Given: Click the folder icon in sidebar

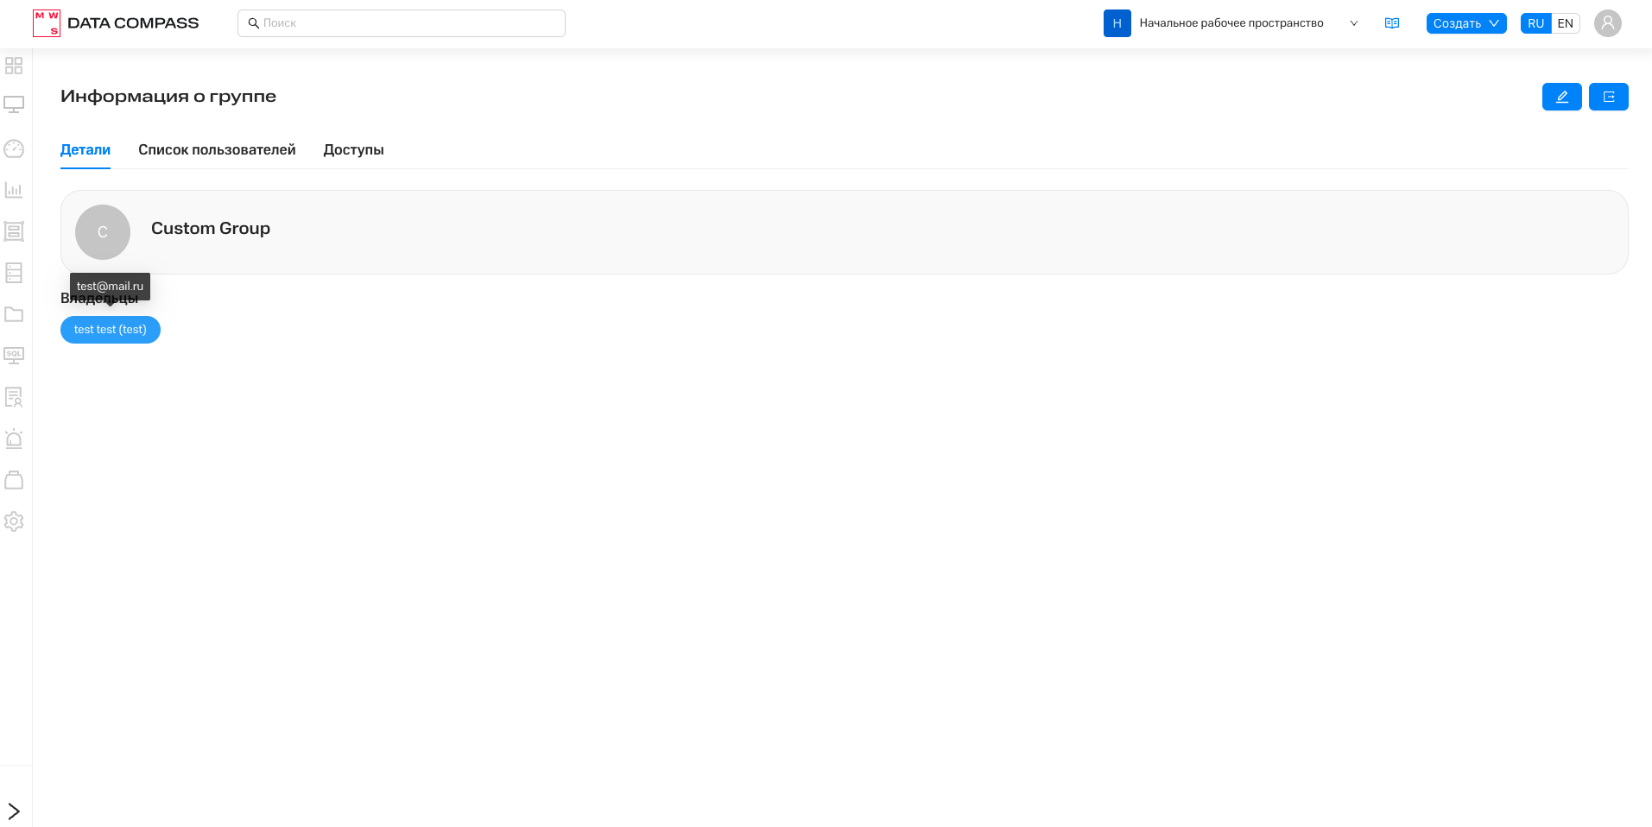Looking at the screenshot, I should pos(14,314).
